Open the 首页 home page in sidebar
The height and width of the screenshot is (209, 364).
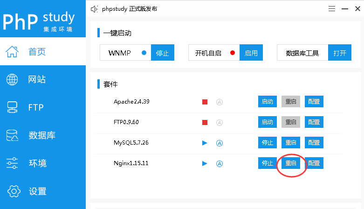[43, 51]
